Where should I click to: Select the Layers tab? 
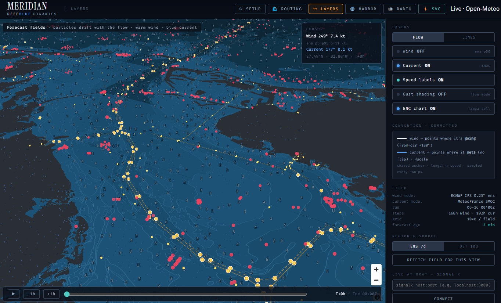(326, 9)
